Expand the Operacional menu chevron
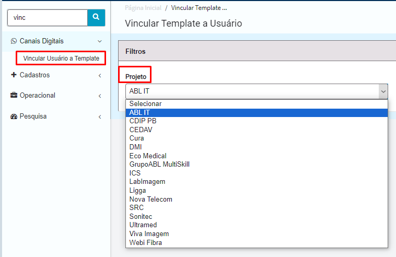The image size is (396, 257). [x=100, y=96]
